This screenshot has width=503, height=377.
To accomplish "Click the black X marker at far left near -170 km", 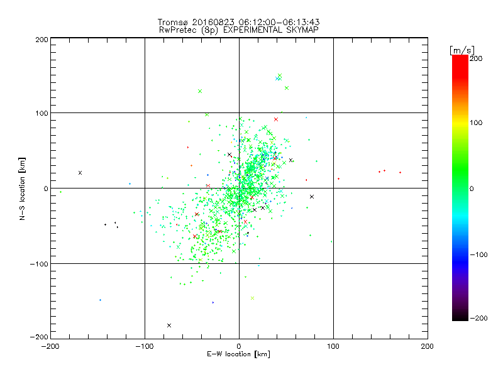I will [80, 173].
